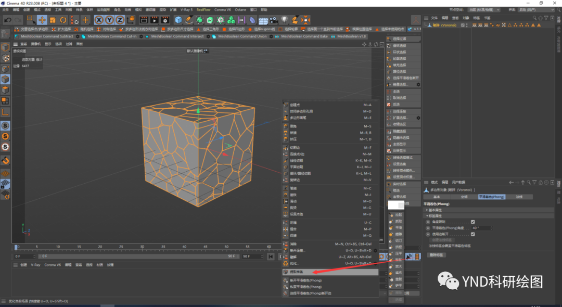Screen dimensions: 562x307
Task: Click the ring selection command
Action: (x=404, y=52)
